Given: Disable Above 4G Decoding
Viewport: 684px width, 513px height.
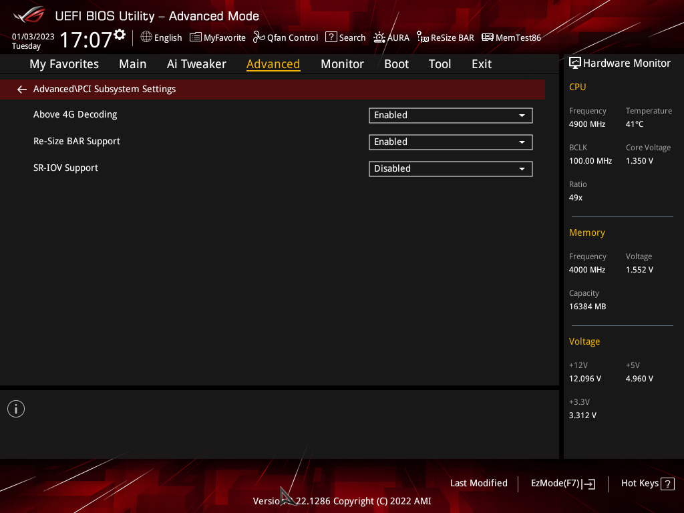Looking at the screenshot, I should tap(450, 115).
